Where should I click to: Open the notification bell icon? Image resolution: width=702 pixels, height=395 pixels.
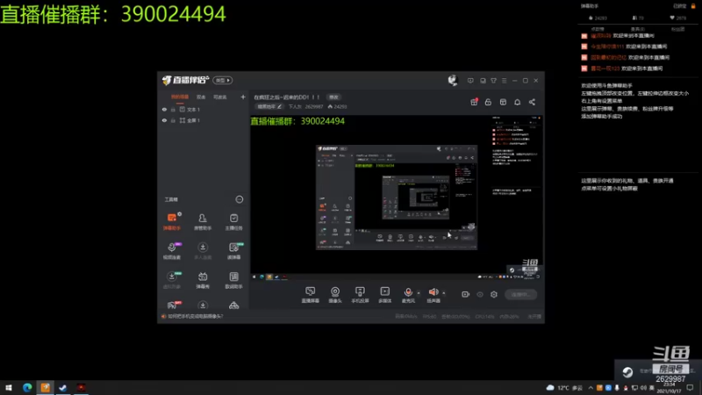point(517,102)
